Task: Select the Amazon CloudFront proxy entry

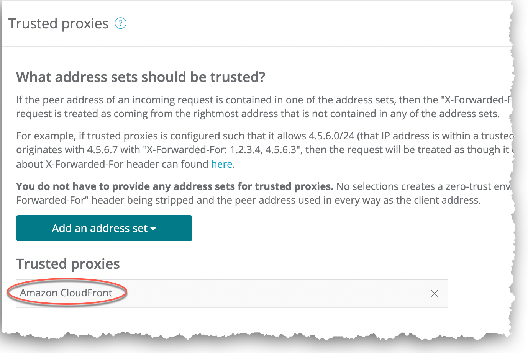Action: pyautogui.click(x=66, y=293)
